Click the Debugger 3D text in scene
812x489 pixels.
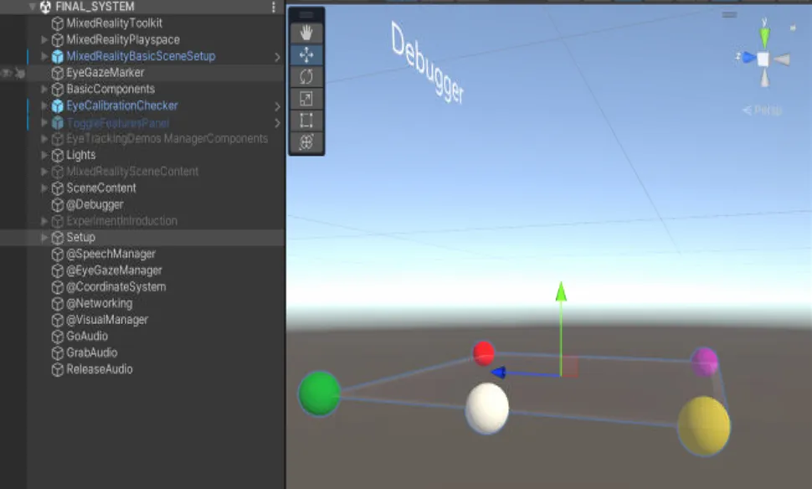[x=427, y=63]
